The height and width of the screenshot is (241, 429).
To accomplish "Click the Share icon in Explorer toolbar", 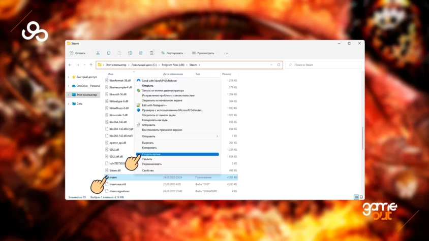I will pos(141,53).
